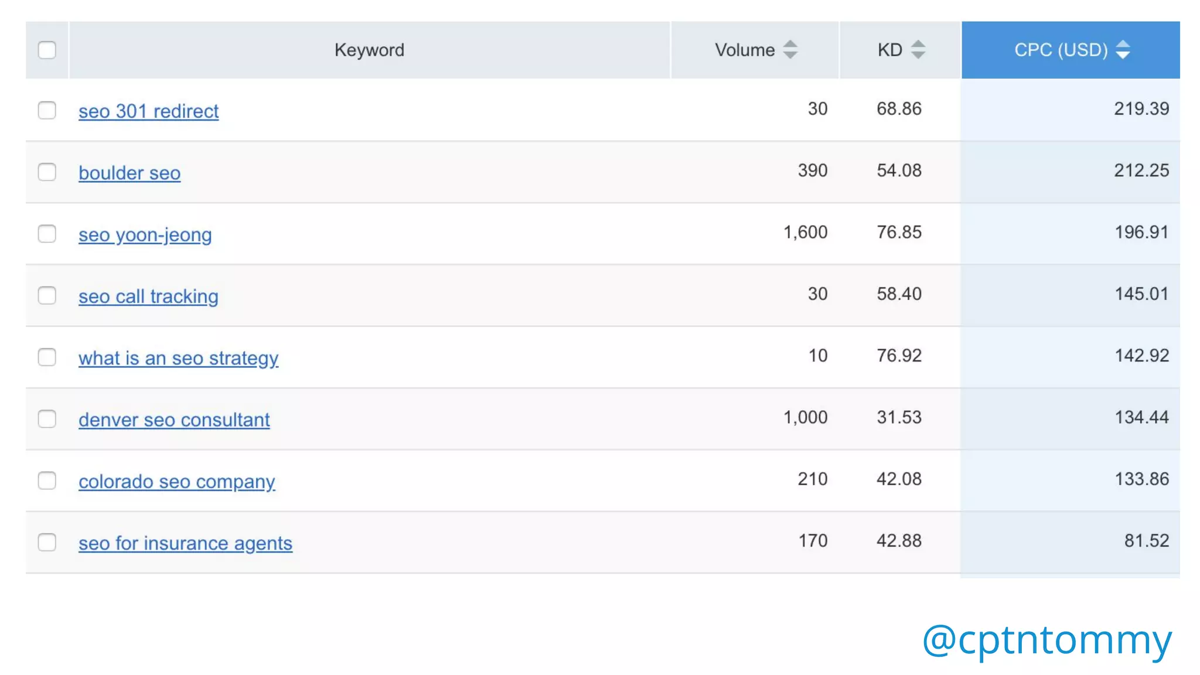The height and width of the screenshot is (675, 1200).
Task: Open seo for insurance agents link
Action: (x=185, y=543)
